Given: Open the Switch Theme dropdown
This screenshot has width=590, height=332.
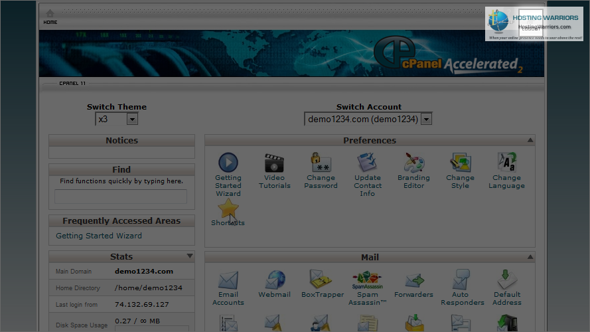Looking at the screenshot, I should coord(117,119).
